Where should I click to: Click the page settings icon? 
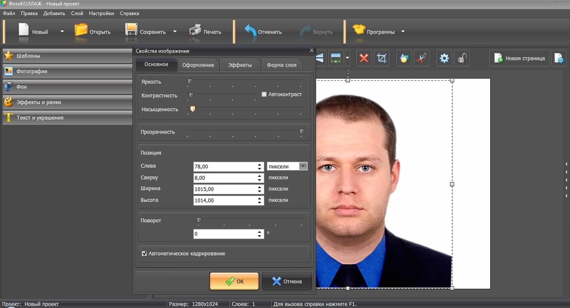point(559,59)
